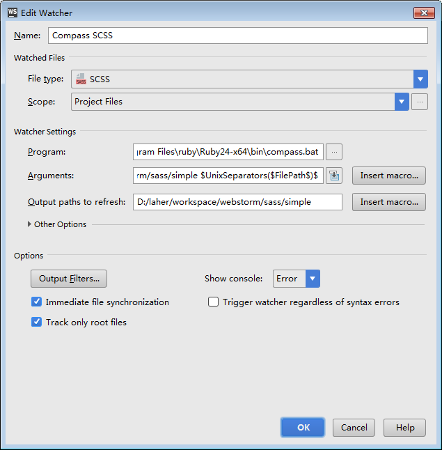
Task: Click Insert macro next to Output paths
Action: pyautogui.click(x=389, y=202)
